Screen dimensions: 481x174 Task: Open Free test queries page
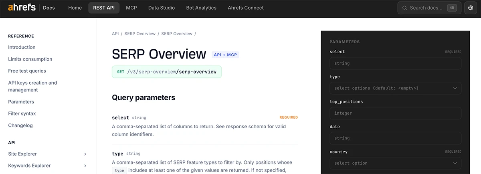27,71
